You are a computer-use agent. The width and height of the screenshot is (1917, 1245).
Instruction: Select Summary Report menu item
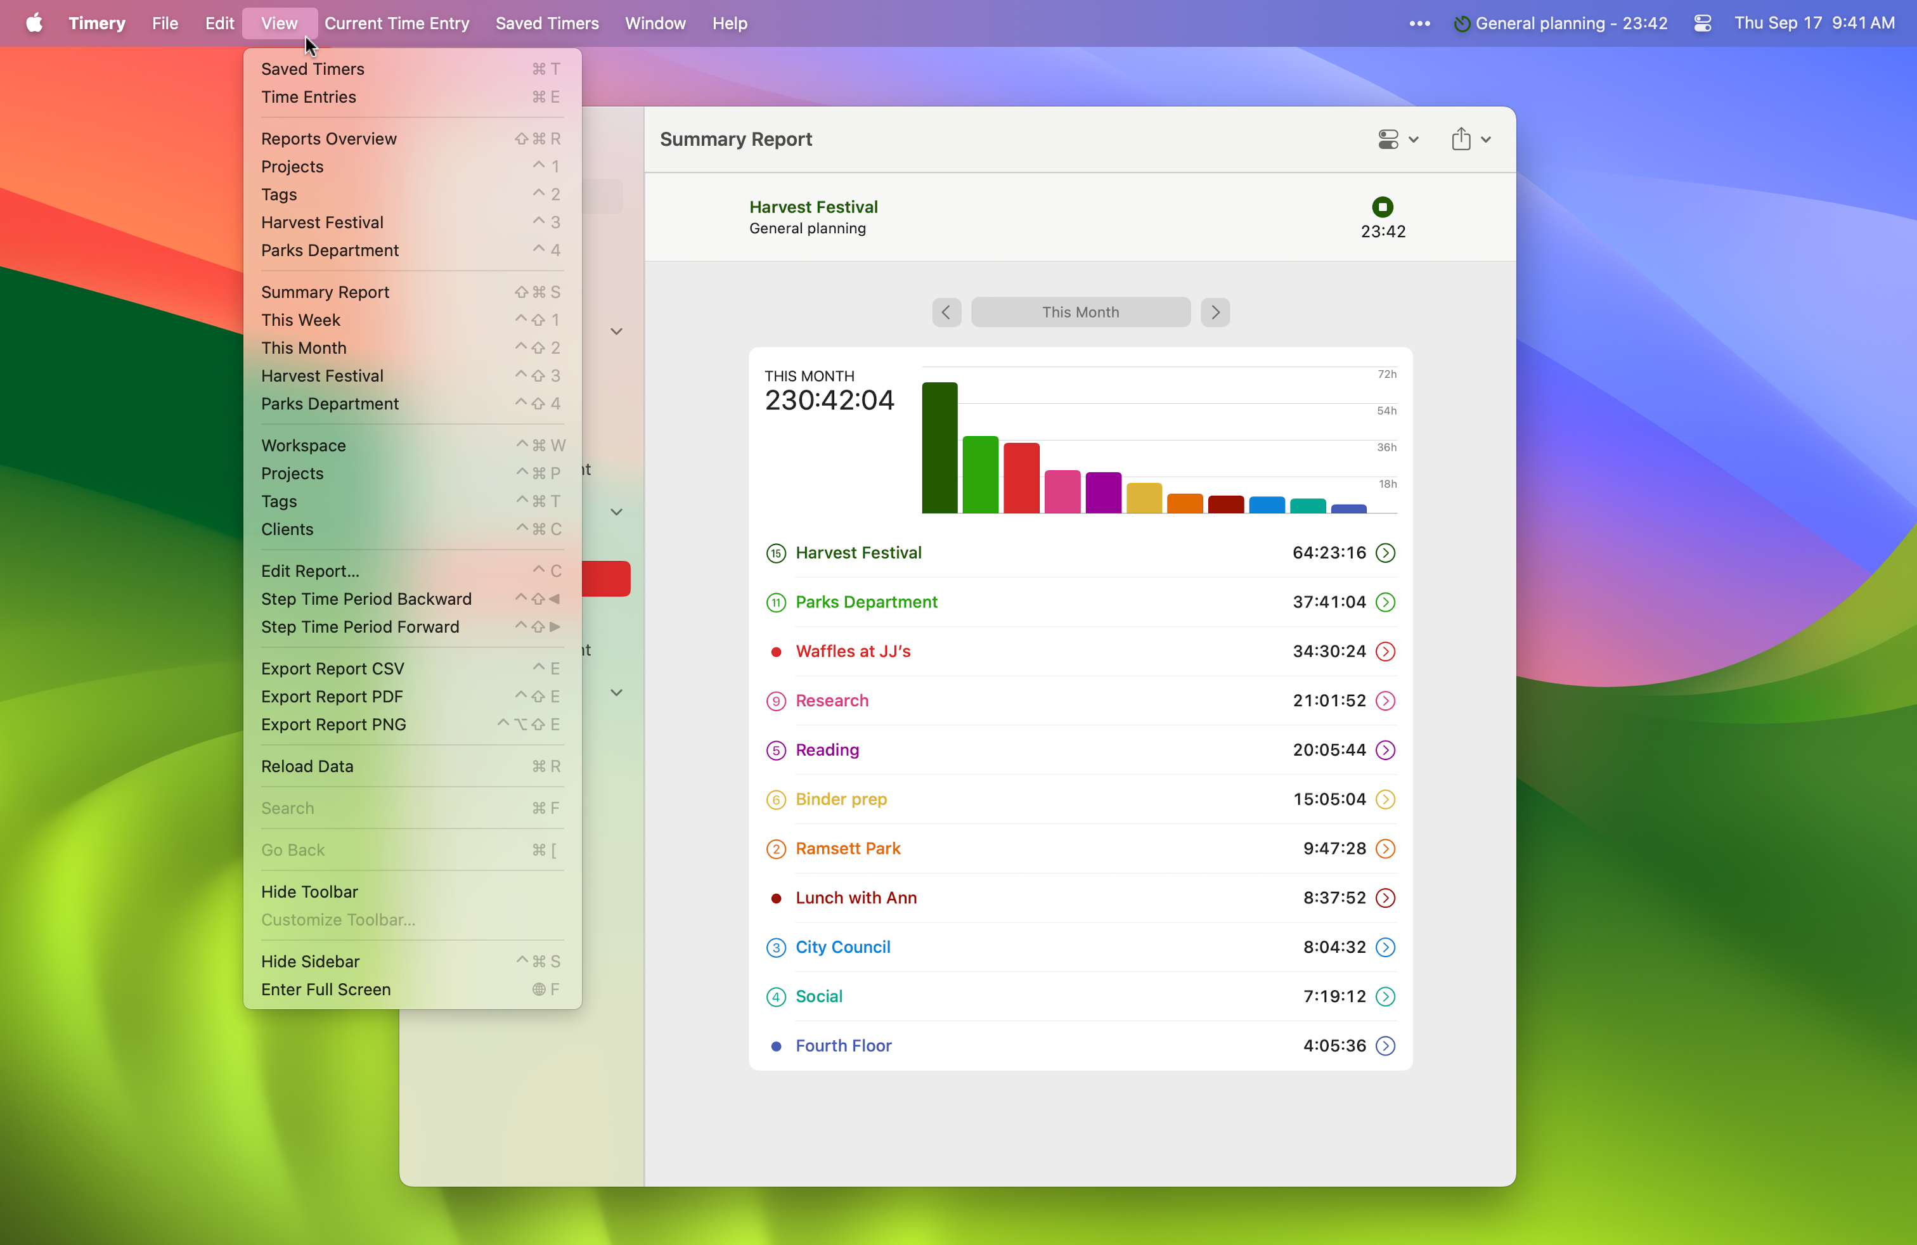point(411,292)
